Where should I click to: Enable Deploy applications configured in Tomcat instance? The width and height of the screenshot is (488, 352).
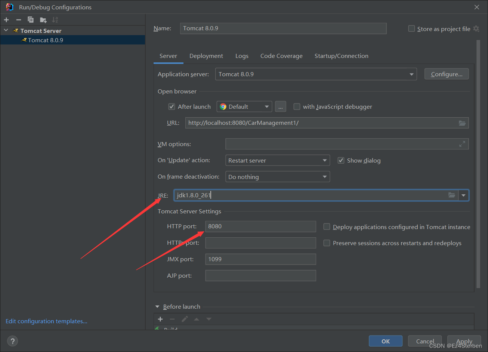tap(327, 227)
